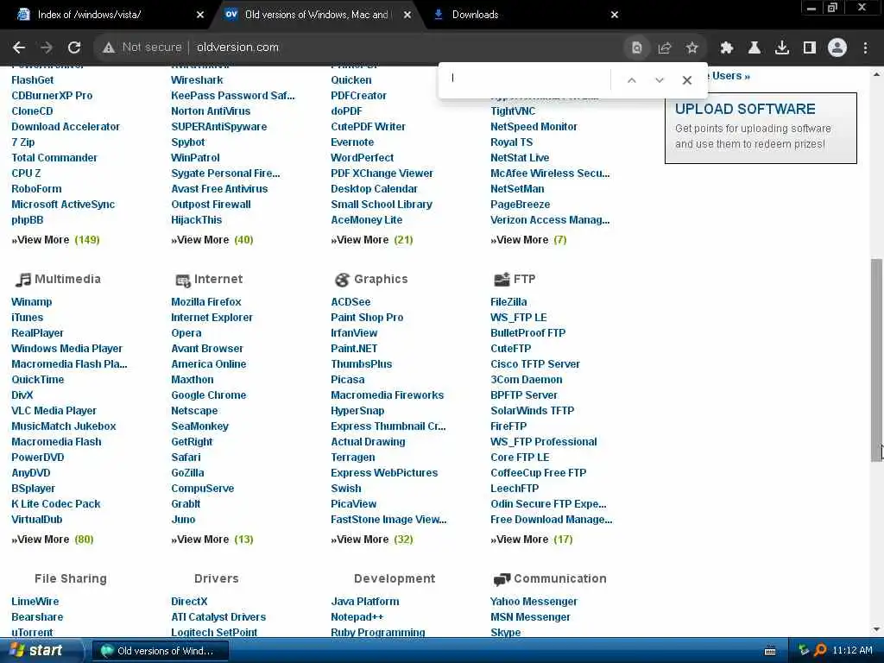The image size is (884, 663).
Task: Go back using the browser back arrow
Action: [19, 47]
